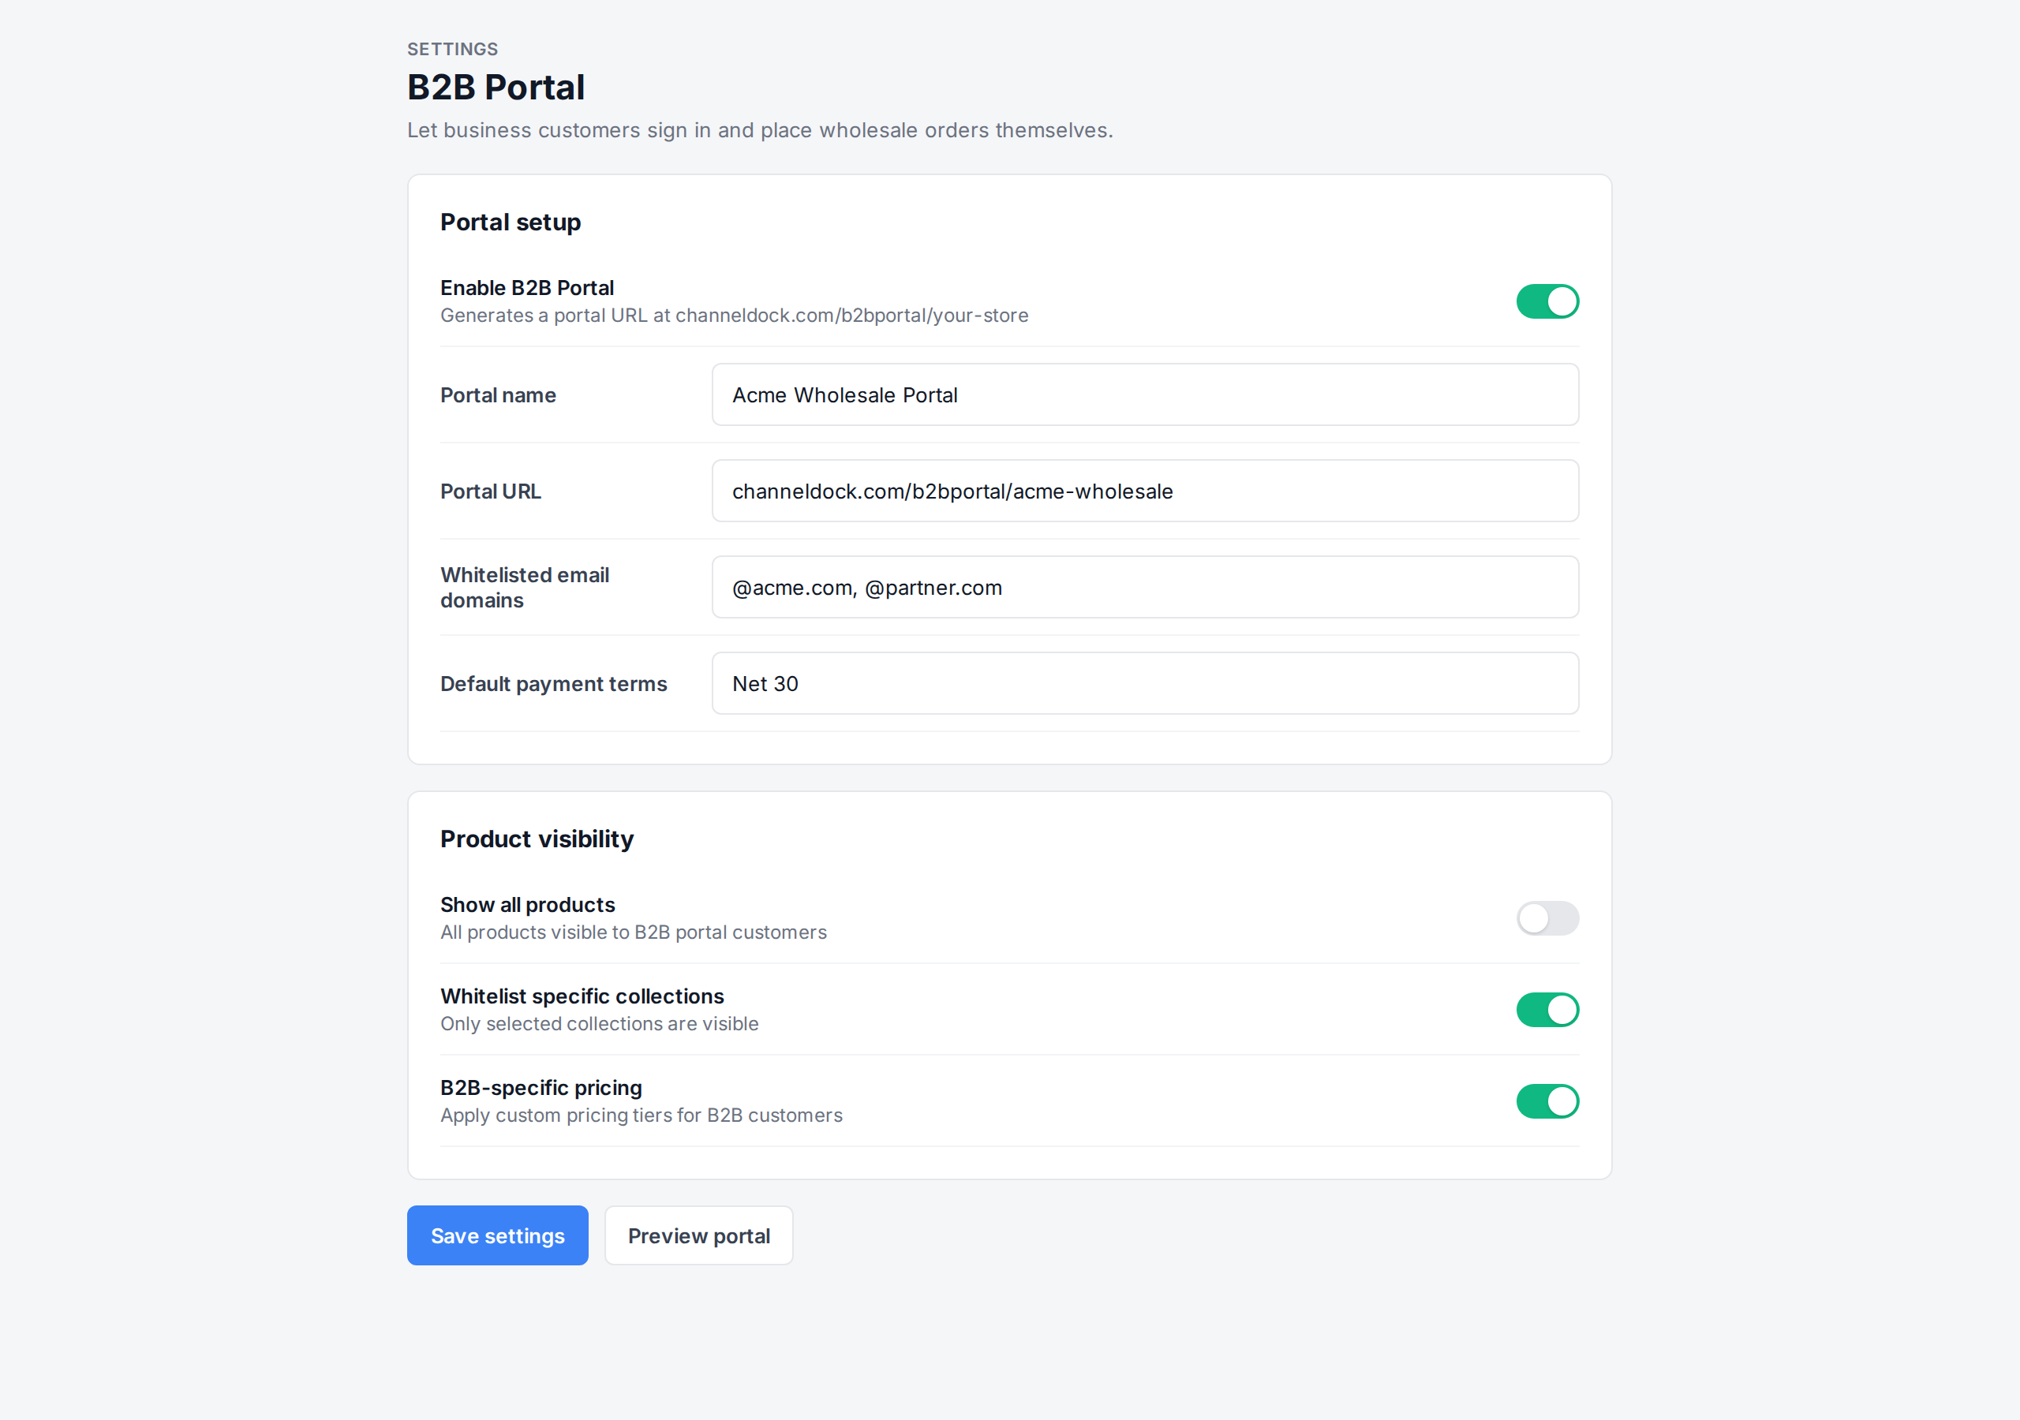Focus the Portal URL text box
The image size is (2020, 1420).
[1145, 491]
